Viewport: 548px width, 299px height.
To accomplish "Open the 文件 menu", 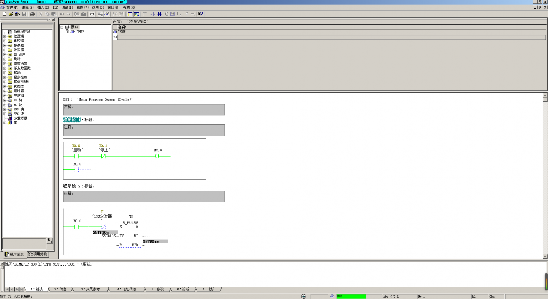I will coord(12,7).
